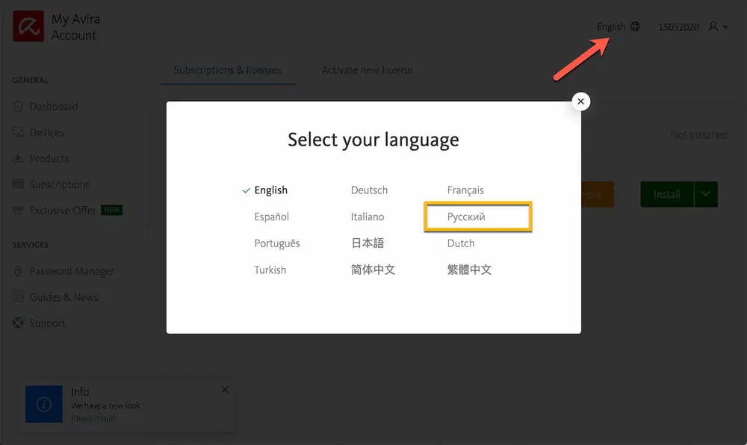
Task: Click the Subscriptions sidebar icon
Action: [x=18, y=184]
